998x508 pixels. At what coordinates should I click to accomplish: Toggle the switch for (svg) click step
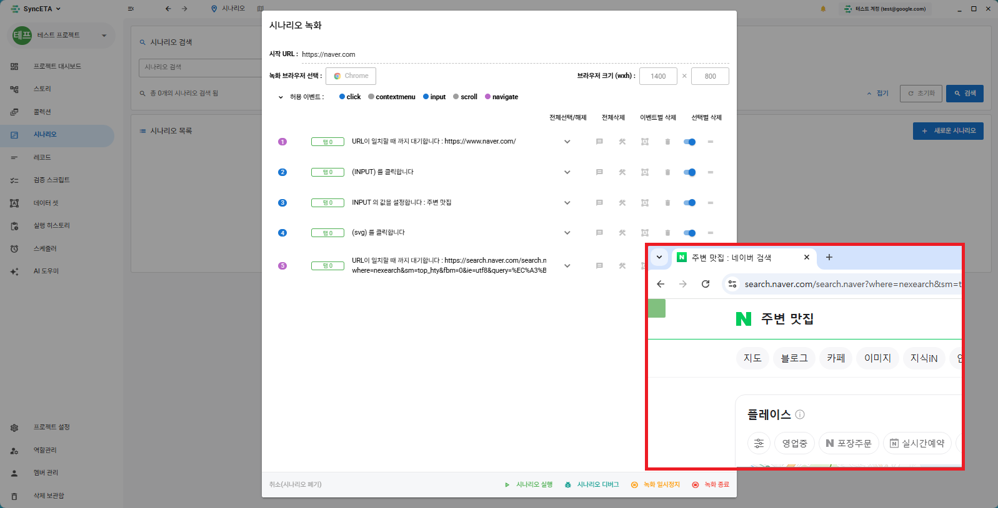coord(689,233)
